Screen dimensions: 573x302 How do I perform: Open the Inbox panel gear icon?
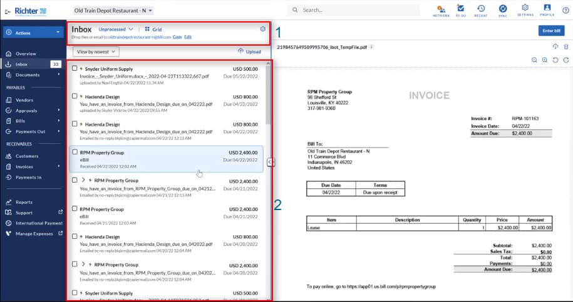click(x=262, y=29)
